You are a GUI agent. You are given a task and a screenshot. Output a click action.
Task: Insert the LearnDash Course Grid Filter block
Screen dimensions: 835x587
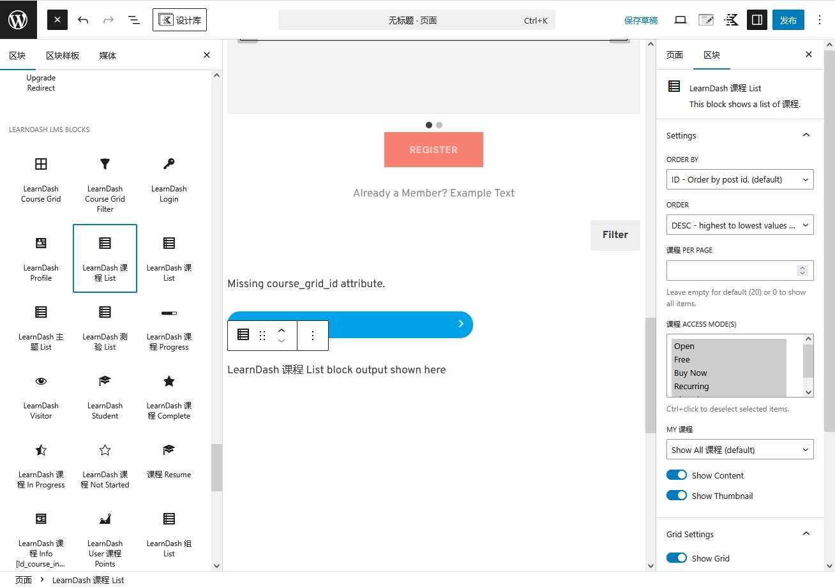[105, 184]
